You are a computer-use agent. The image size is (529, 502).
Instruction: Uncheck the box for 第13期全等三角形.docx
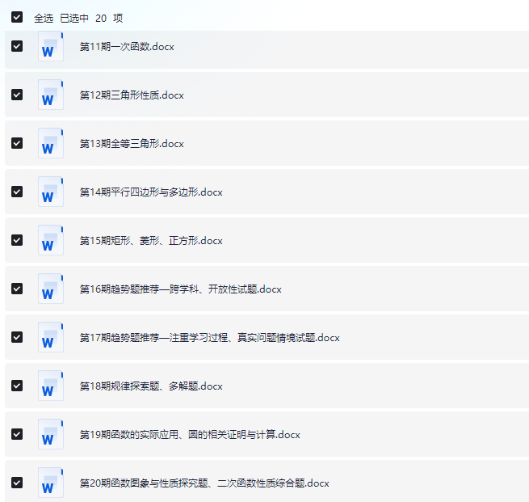17,143
